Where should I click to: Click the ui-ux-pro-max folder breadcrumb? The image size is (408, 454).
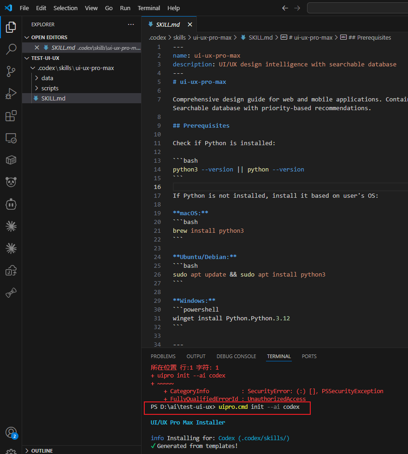tap(212, 38)
